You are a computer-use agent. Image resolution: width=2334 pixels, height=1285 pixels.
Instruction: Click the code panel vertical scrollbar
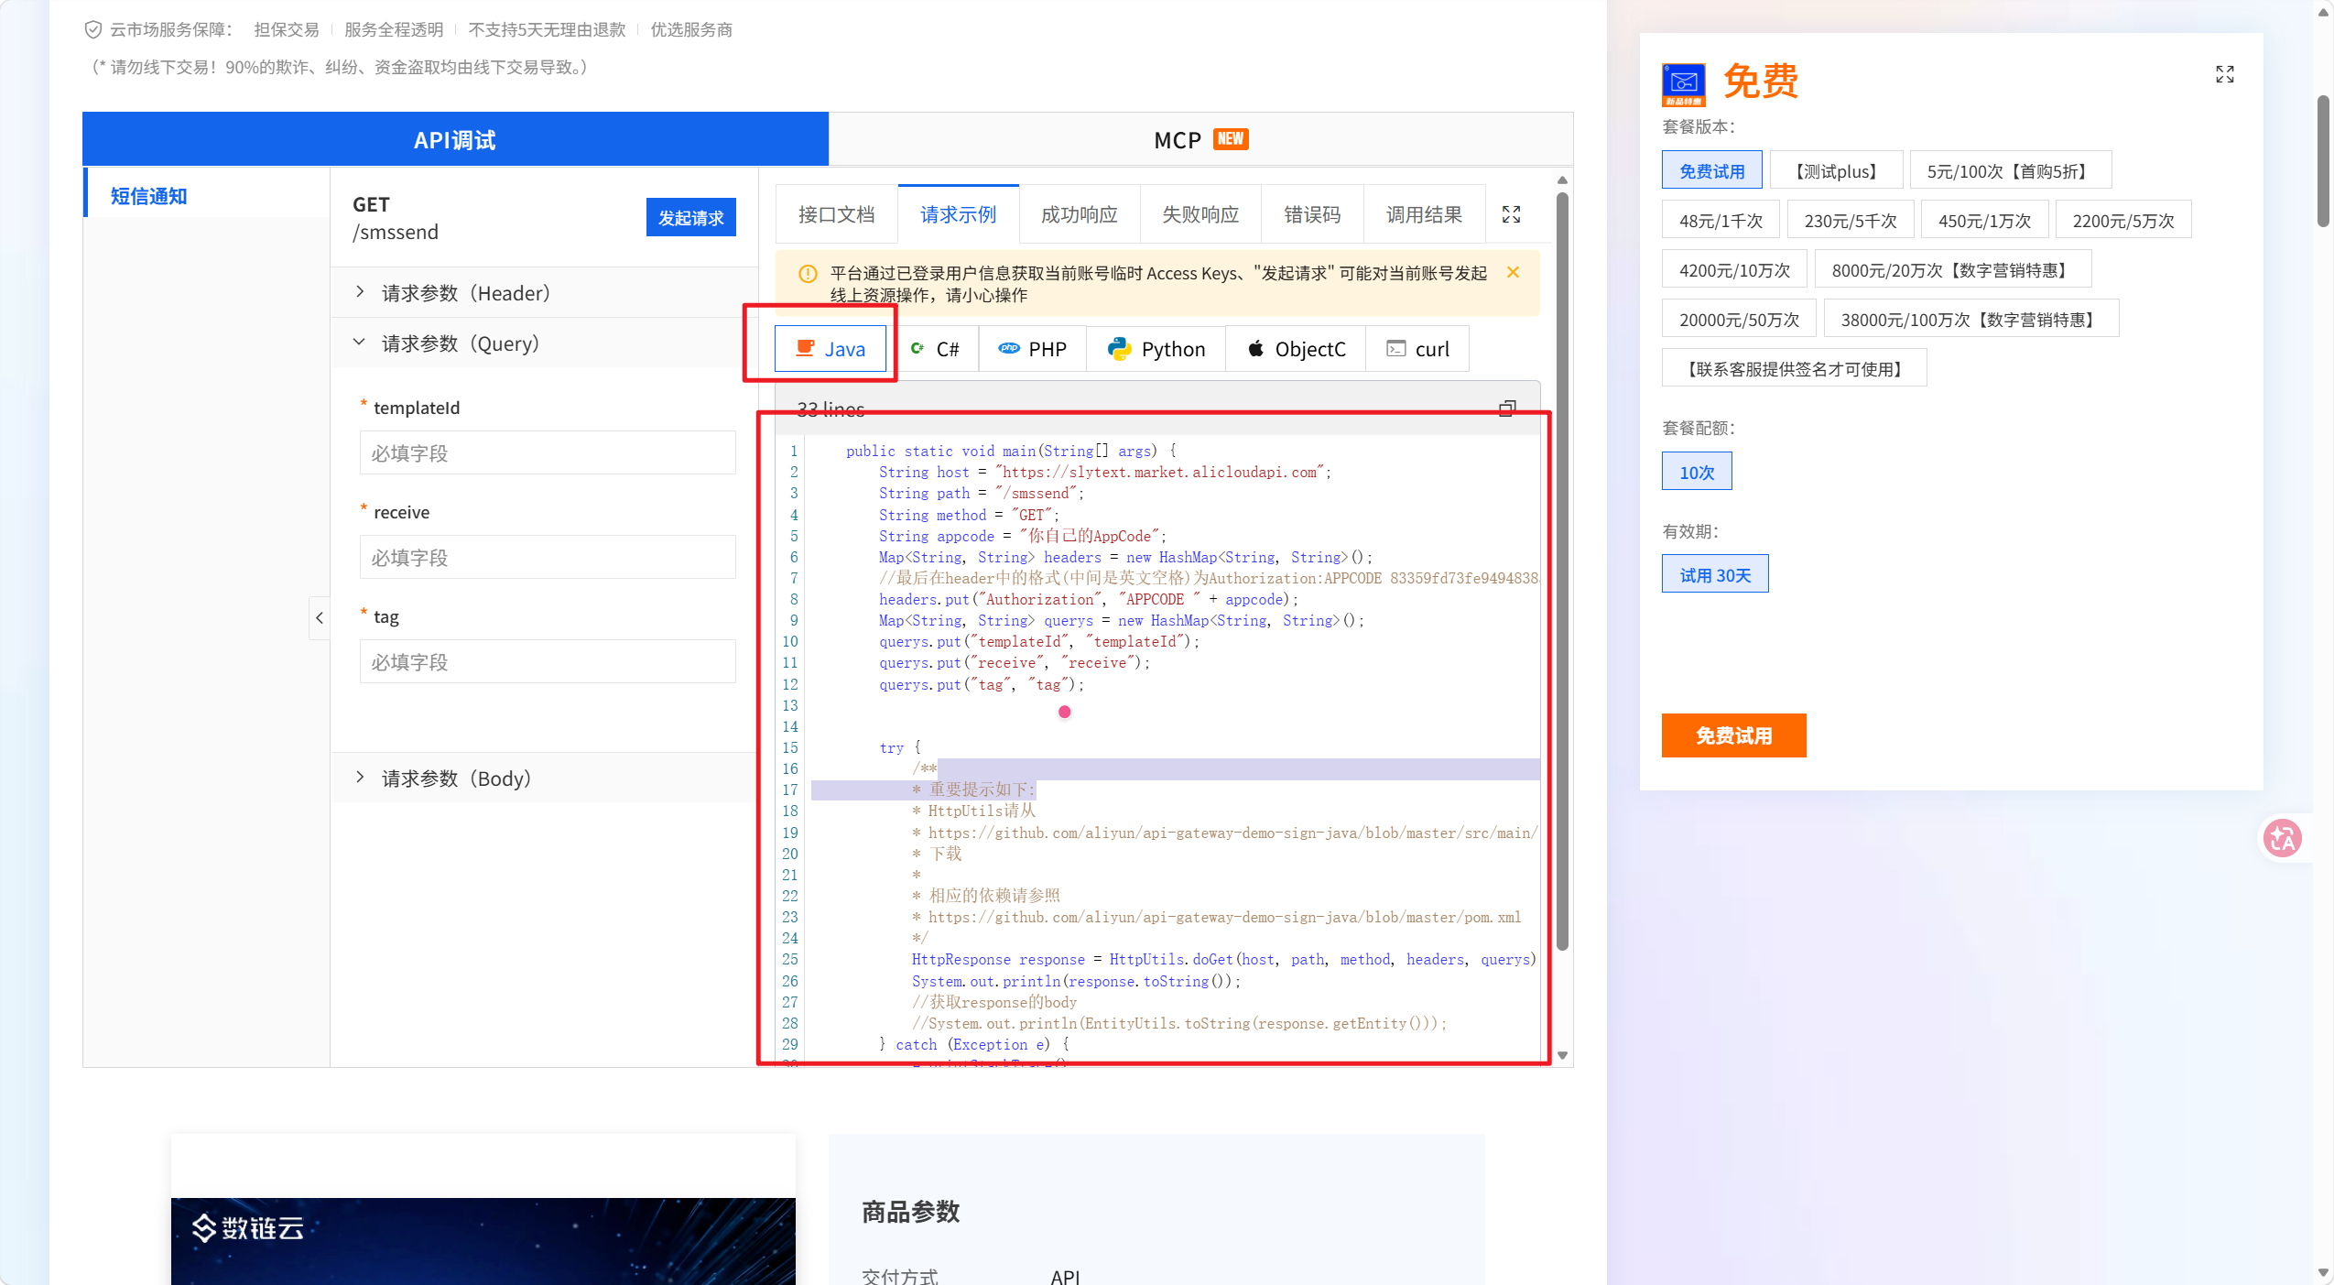(x=1562, y=572)
